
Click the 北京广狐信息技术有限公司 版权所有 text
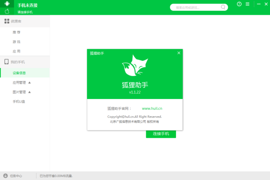point(135,121)
